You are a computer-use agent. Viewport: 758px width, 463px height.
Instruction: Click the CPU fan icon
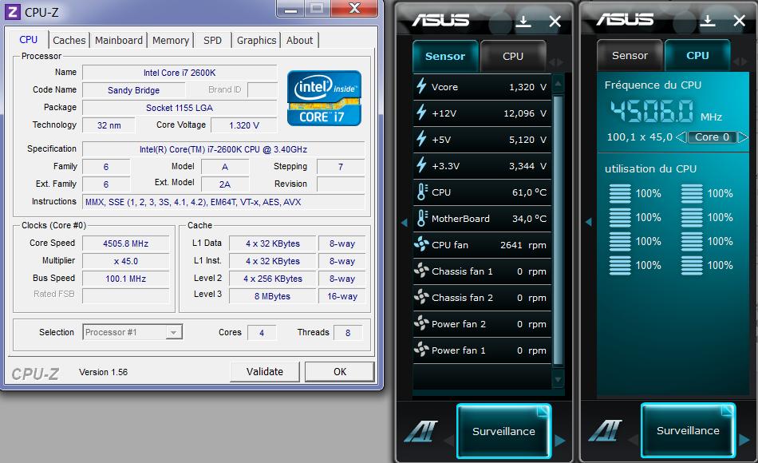coord(421,244)
